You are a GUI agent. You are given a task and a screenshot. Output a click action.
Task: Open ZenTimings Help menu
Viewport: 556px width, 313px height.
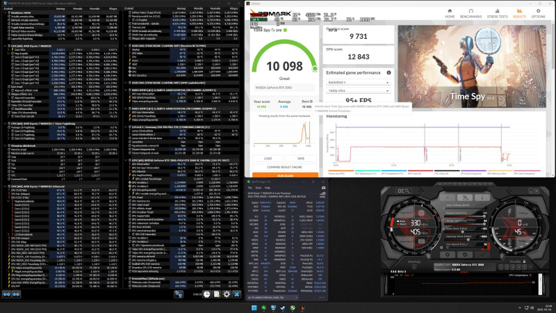coord(268,187)
